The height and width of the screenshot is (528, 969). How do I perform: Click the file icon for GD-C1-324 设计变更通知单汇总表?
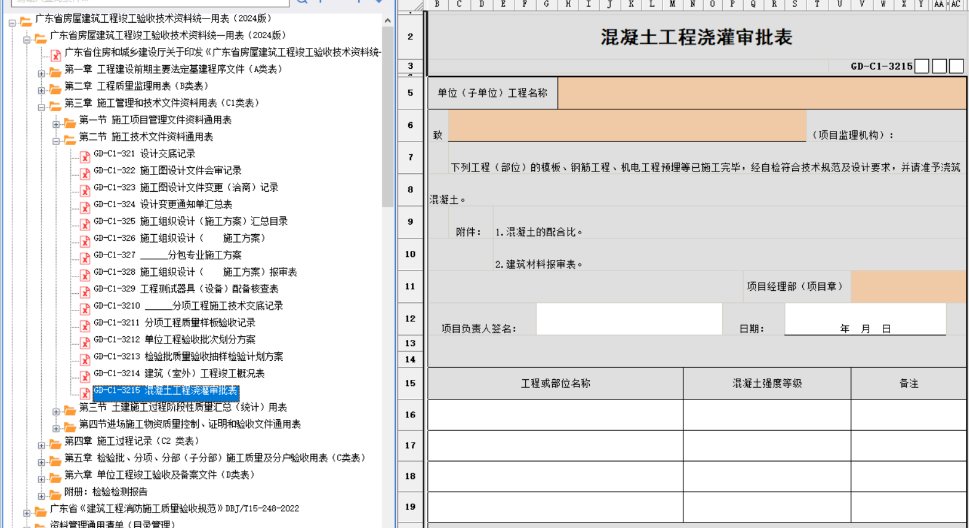(85, 207)
